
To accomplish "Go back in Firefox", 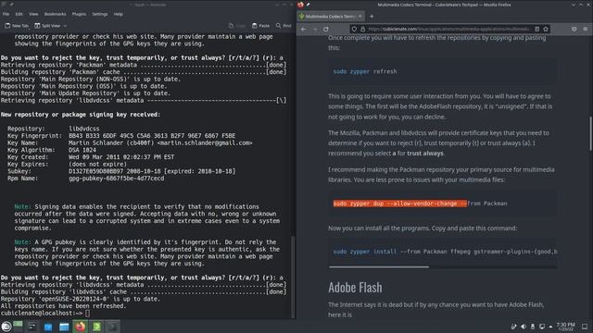I will pos(304,29).
